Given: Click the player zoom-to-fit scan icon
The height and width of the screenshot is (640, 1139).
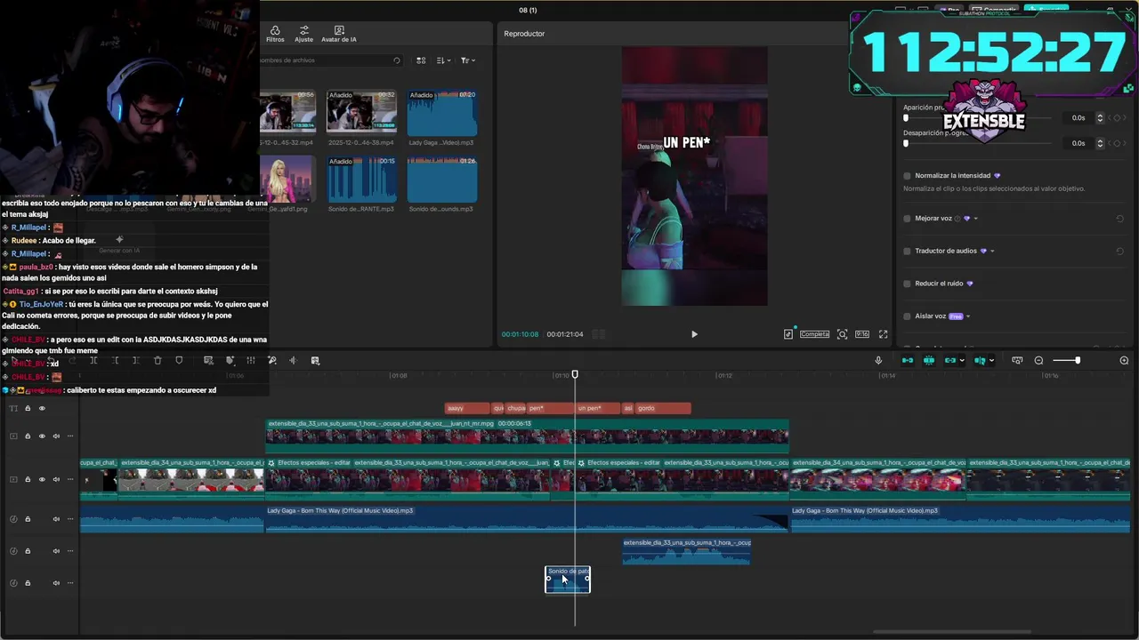Looking at the screenshot, I should point(842,334).
